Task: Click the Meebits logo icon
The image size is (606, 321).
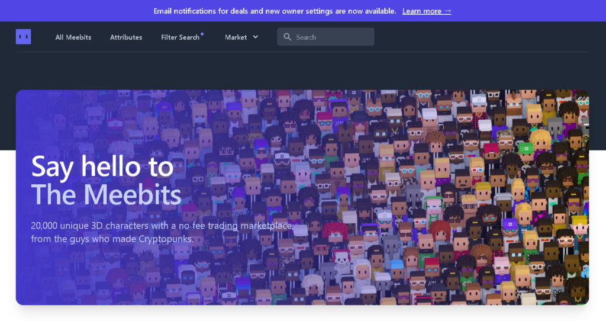Action: click(x=23, y=37)
